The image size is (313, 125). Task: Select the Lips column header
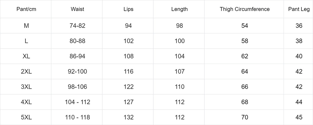(x=128, y=9)
